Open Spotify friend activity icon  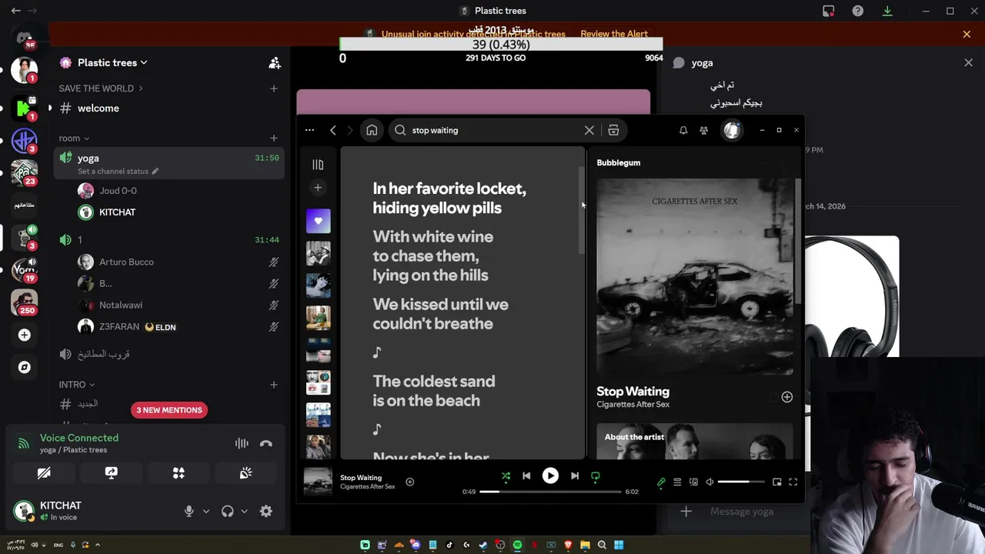coord(703,131)
